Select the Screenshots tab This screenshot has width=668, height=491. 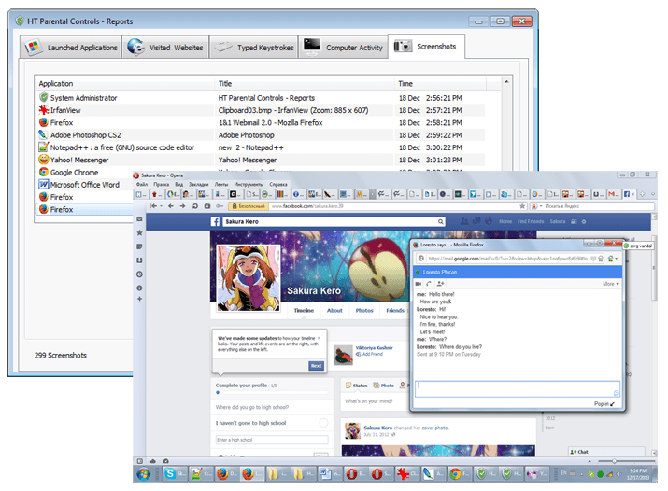point(426,46)
